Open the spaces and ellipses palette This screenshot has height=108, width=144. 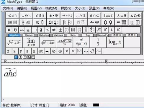tap(26, 16)
